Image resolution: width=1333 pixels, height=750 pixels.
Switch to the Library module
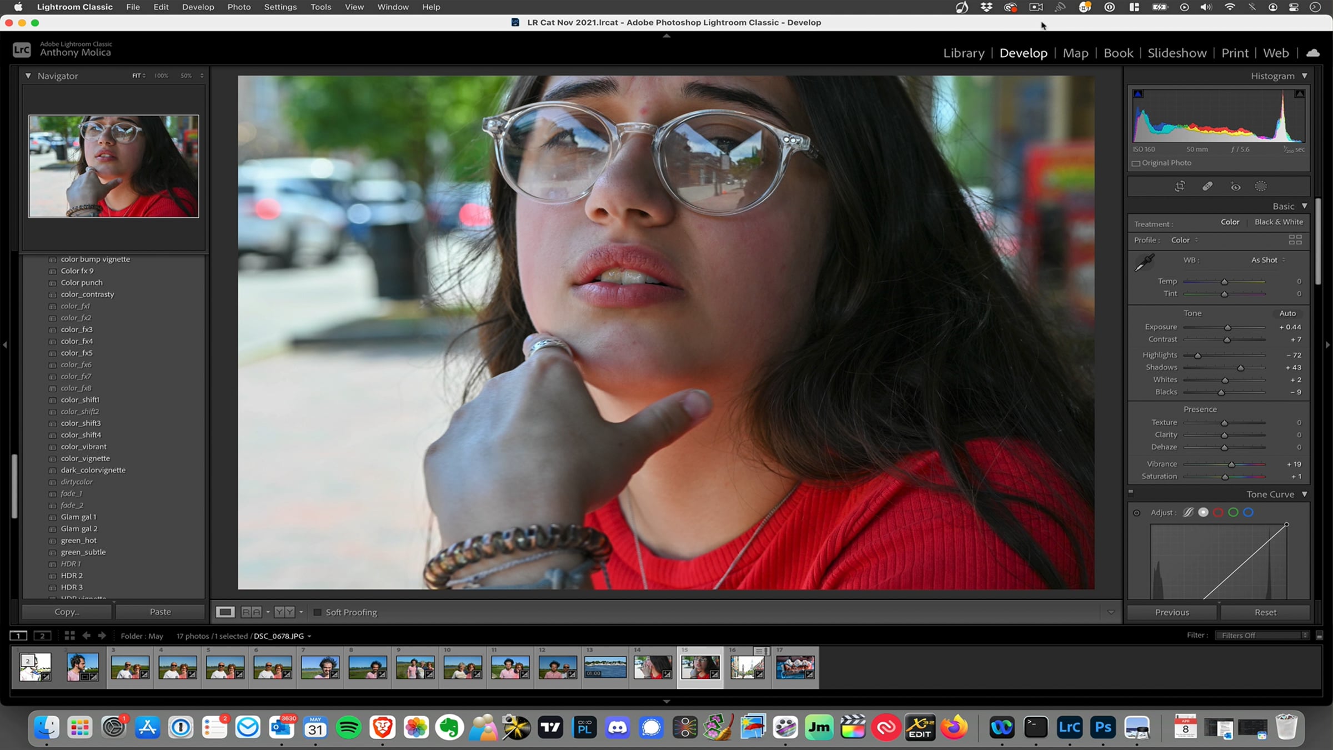click(964, 53)
